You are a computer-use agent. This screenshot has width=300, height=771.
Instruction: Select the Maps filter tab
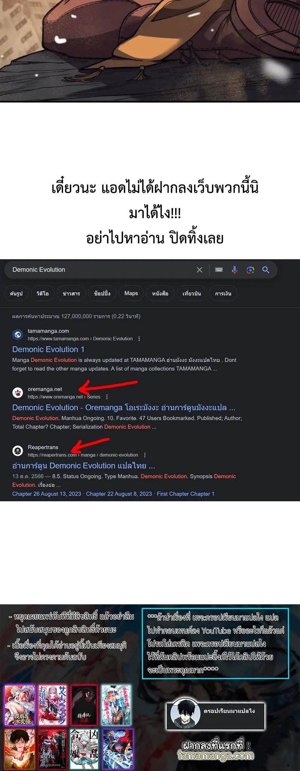[131, 293]
